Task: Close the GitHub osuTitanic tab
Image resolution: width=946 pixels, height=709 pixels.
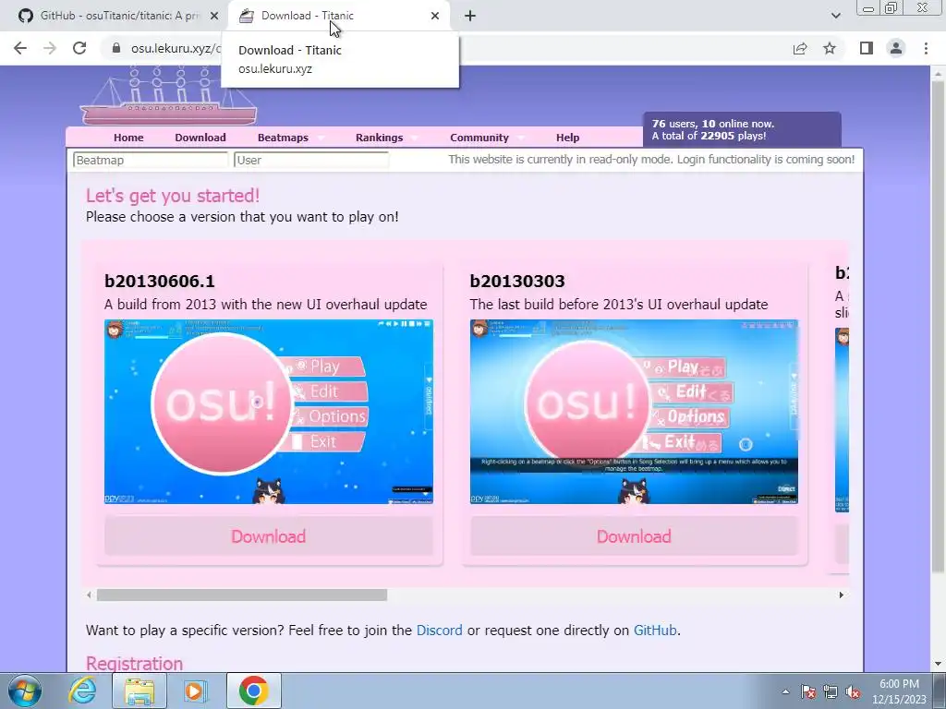Action: 214,16
